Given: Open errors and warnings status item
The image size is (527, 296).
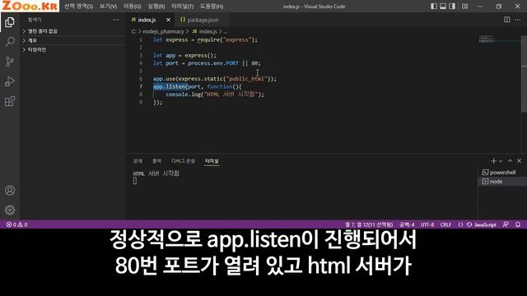Looking at the screenshot, I should (x=16, y=224).
